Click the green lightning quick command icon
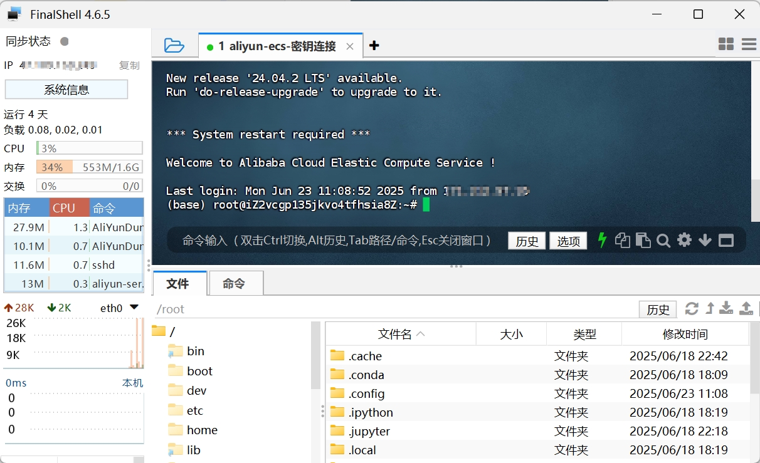 click(x=603, y=240)
